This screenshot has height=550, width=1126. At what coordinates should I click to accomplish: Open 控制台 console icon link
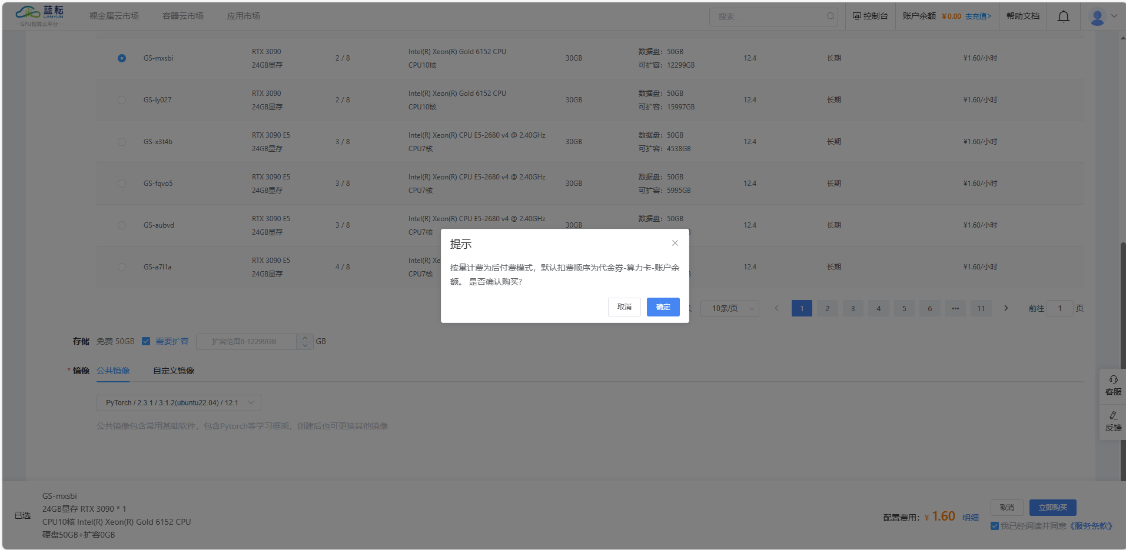click(x=870, y=16)
